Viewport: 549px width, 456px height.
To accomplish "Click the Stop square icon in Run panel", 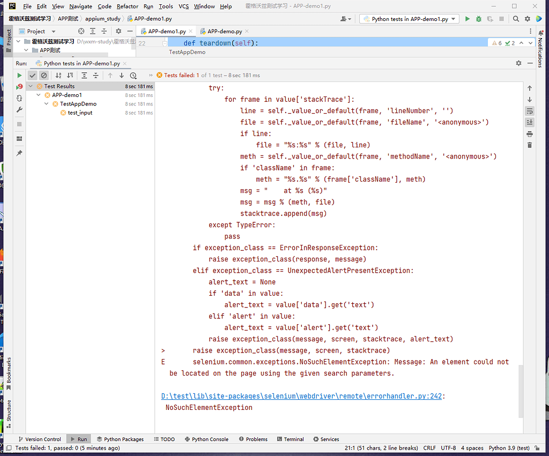I will coord(19,124).
